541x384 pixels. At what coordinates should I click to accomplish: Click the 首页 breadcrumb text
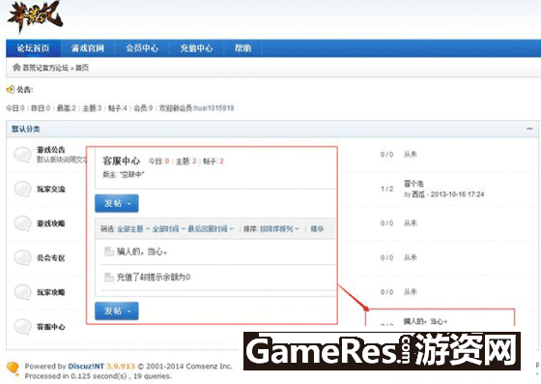(82, 68)
